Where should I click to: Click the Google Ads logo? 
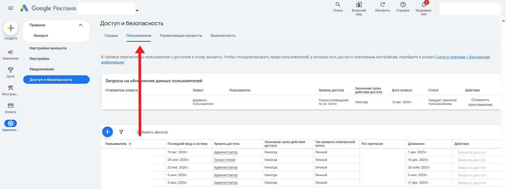24,8
